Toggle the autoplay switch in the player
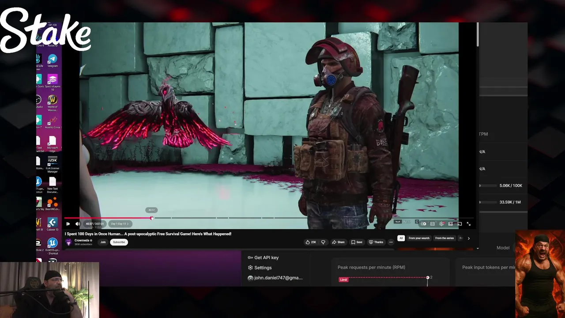This screenshot has width=565, height=318. click(423, 224)
